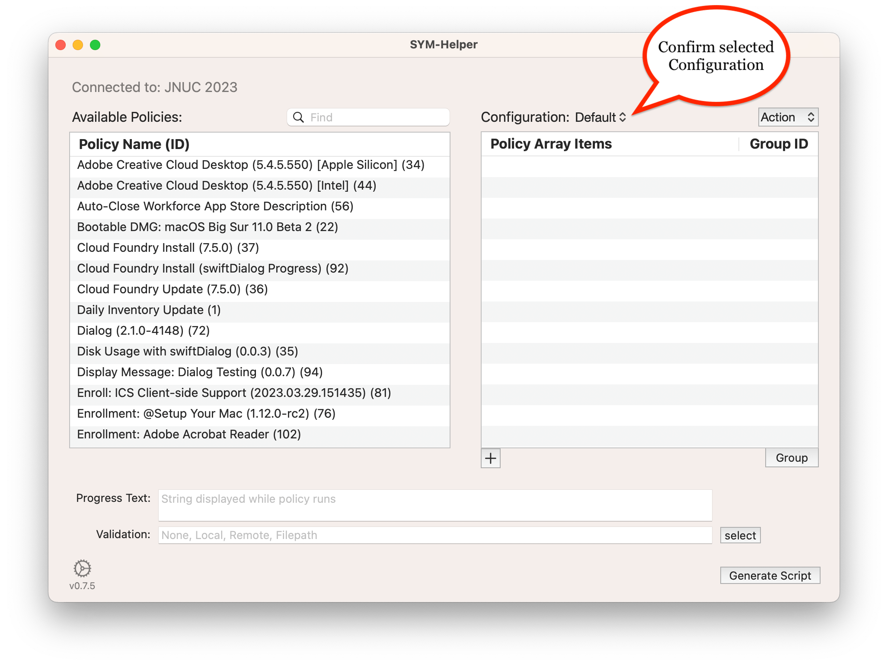Click the Validation input field
This screenshot has height=666, width=888.
click(x=434, y=536)
